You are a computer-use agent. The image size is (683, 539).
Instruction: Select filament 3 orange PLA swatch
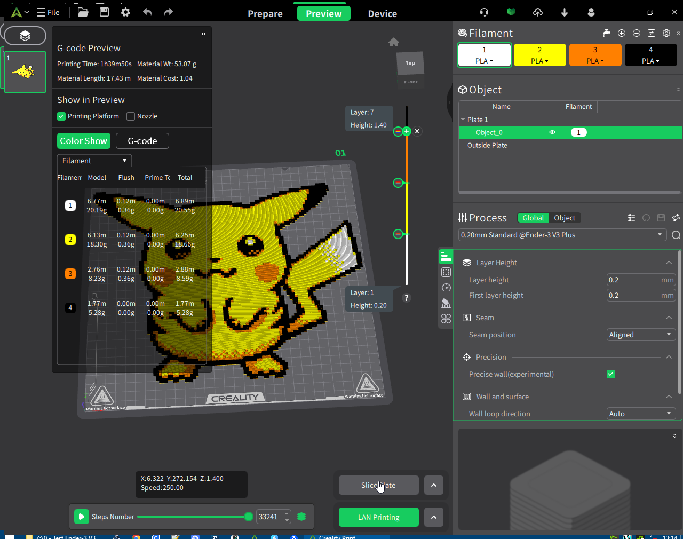pyautogui.click(x=595, y=55)
